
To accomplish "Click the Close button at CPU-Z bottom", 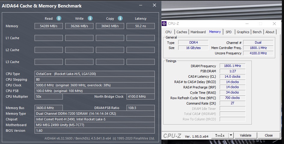I will pos(268,135).
